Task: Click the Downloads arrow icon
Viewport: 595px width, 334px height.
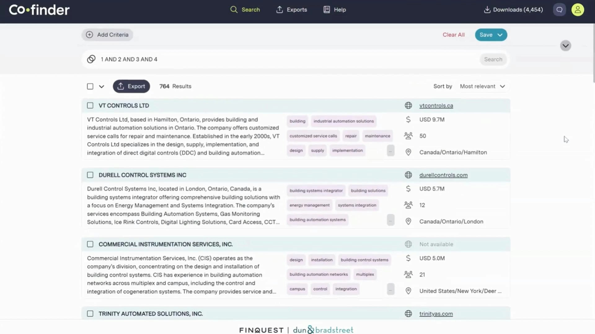Action: pos(487,10)
